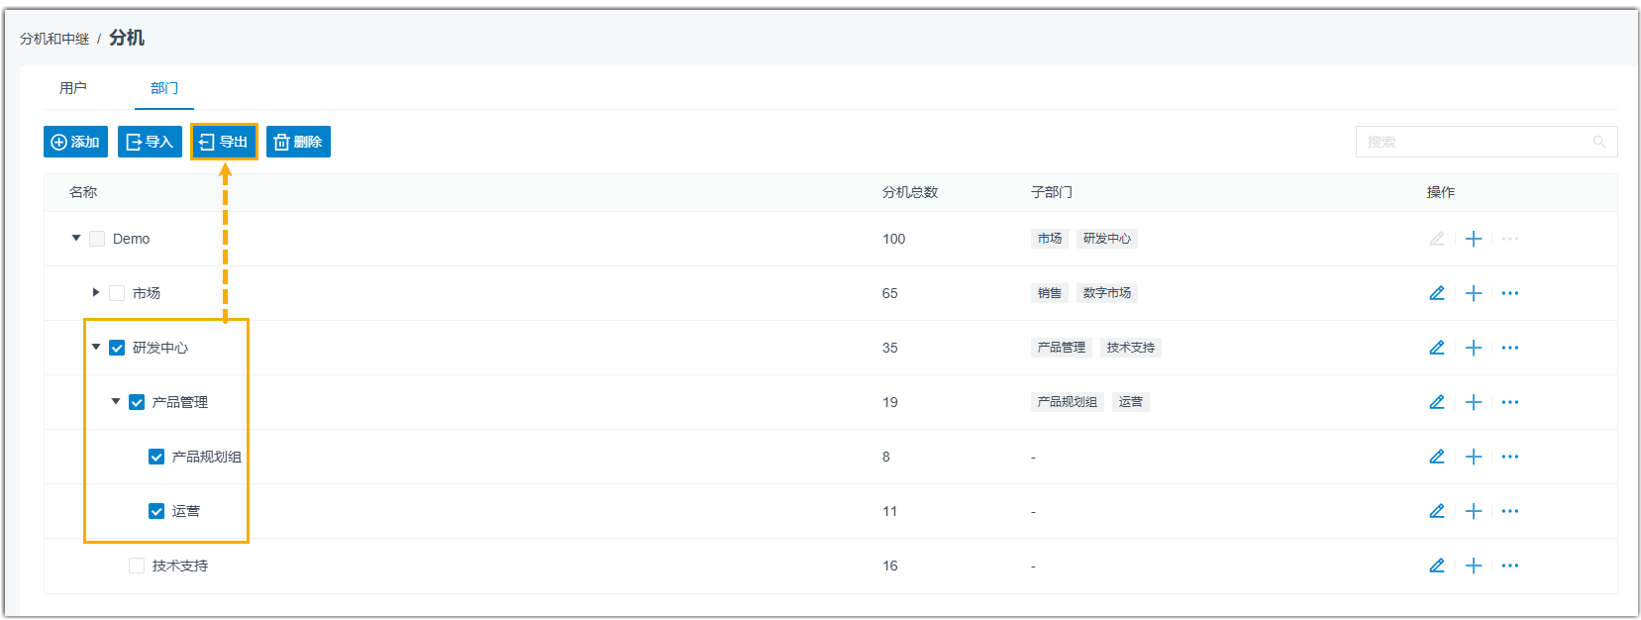Edit the 研发中心 department
The image size is (1641, 620).
pos(1437,348)
